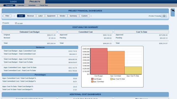Viewport: 177px width, 99px height.
Task: Open the Leads tab
Action: (x=13, y=2)
